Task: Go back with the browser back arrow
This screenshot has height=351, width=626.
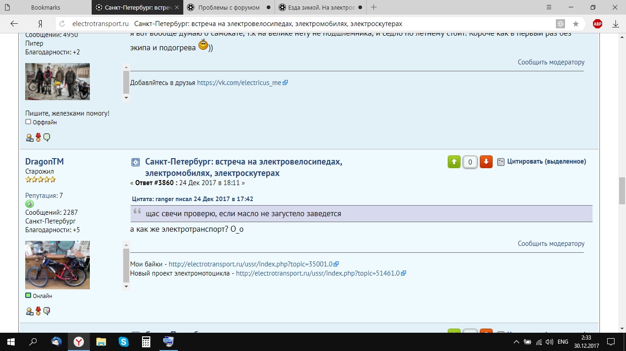Action: click(14, 24)
